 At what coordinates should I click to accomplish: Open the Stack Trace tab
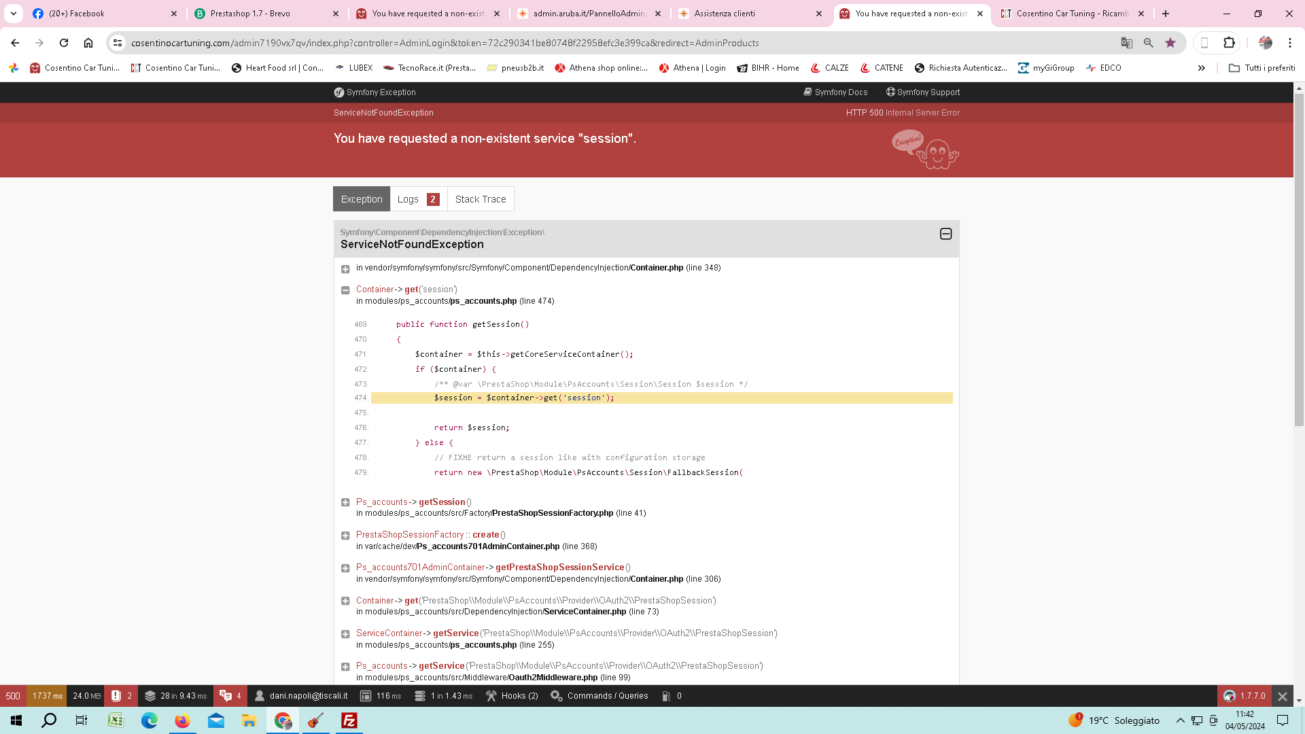[481, 199]
